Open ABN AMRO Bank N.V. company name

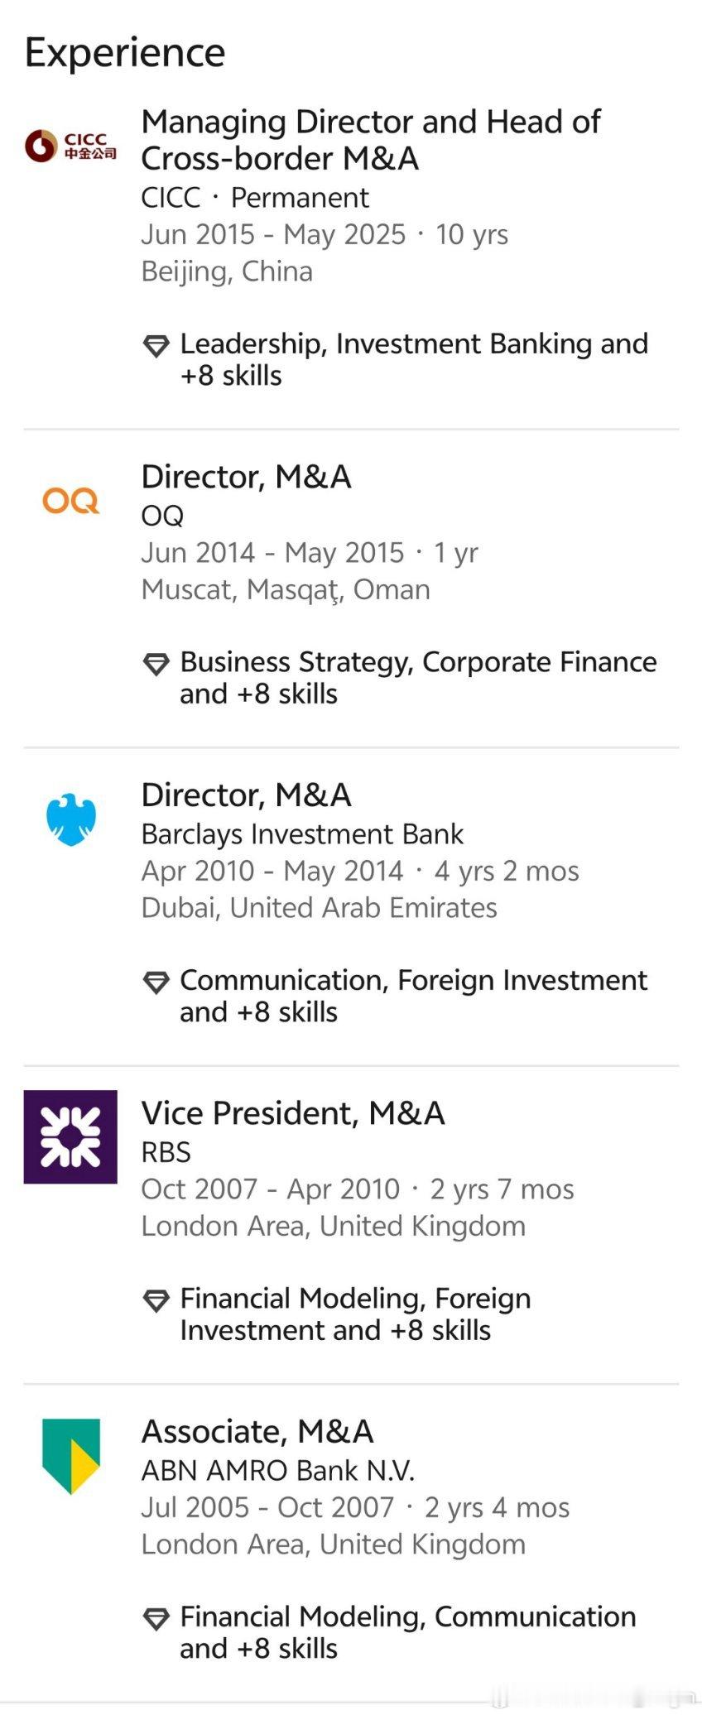278,1471
